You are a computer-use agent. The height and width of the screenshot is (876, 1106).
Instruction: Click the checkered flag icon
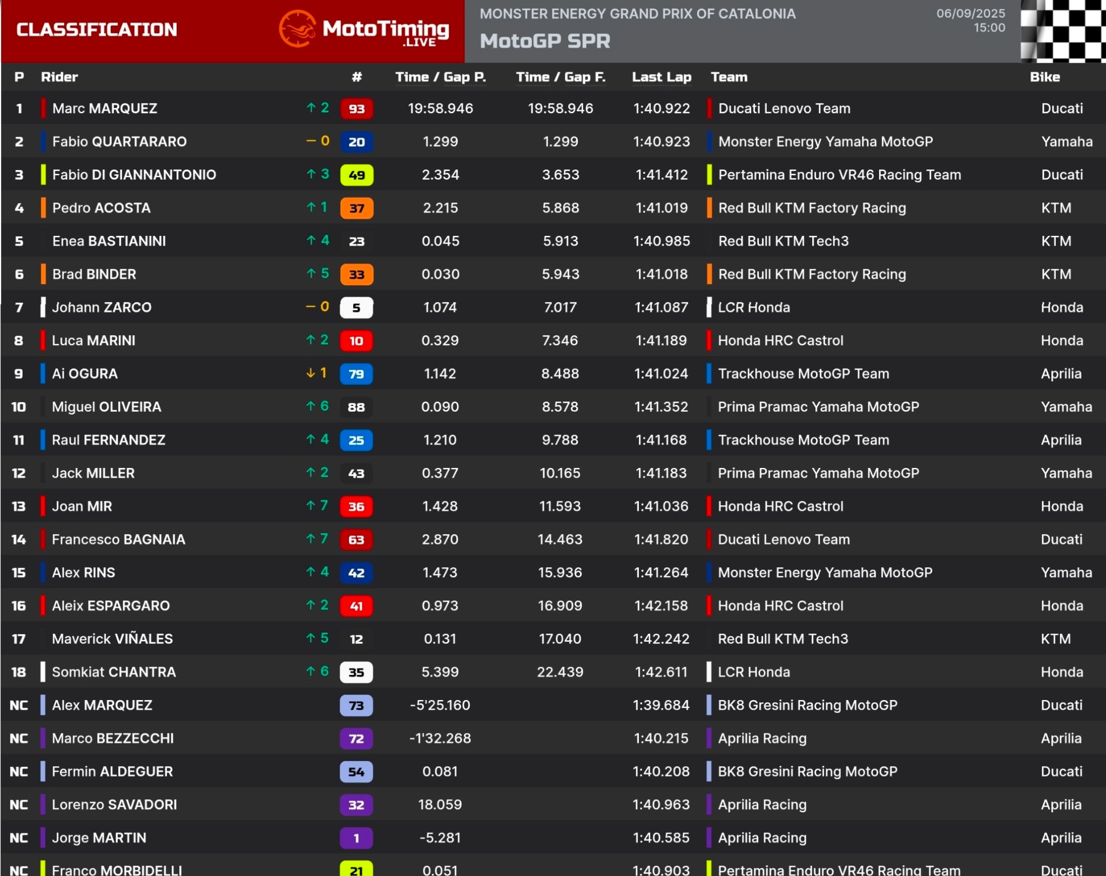point(1063,31)
